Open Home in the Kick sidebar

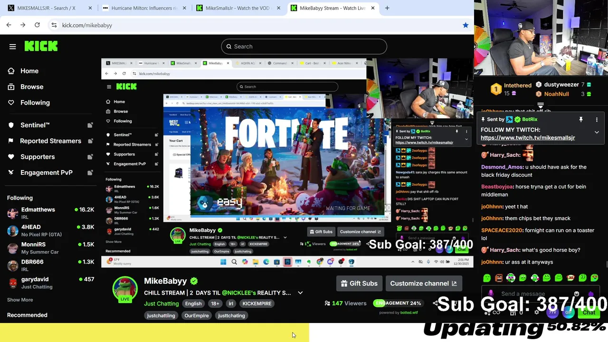click(29, 71)
